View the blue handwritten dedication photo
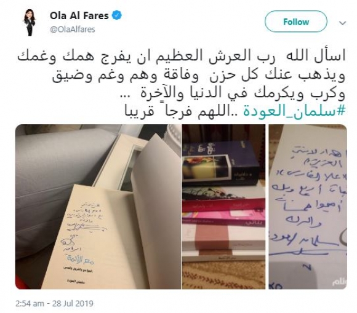Screen dimensions: 357x313 308,207
